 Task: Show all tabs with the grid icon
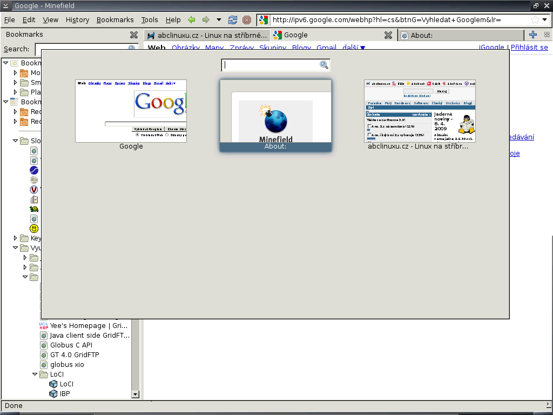click(x=547, y=34)
